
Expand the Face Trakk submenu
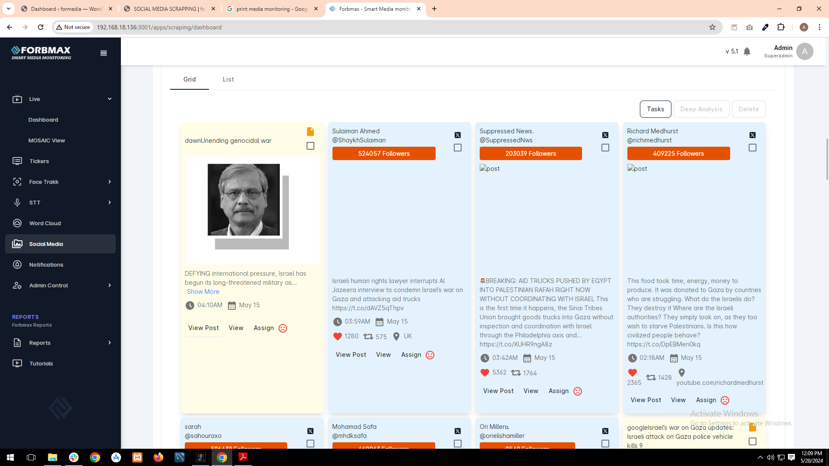click(x=110, y=182)
